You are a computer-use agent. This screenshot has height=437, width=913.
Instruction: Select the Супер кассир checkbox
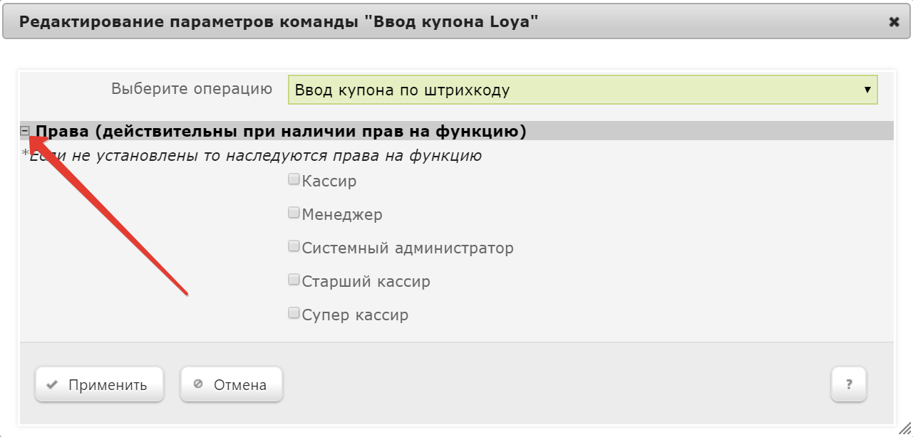(x=294, y=313)
